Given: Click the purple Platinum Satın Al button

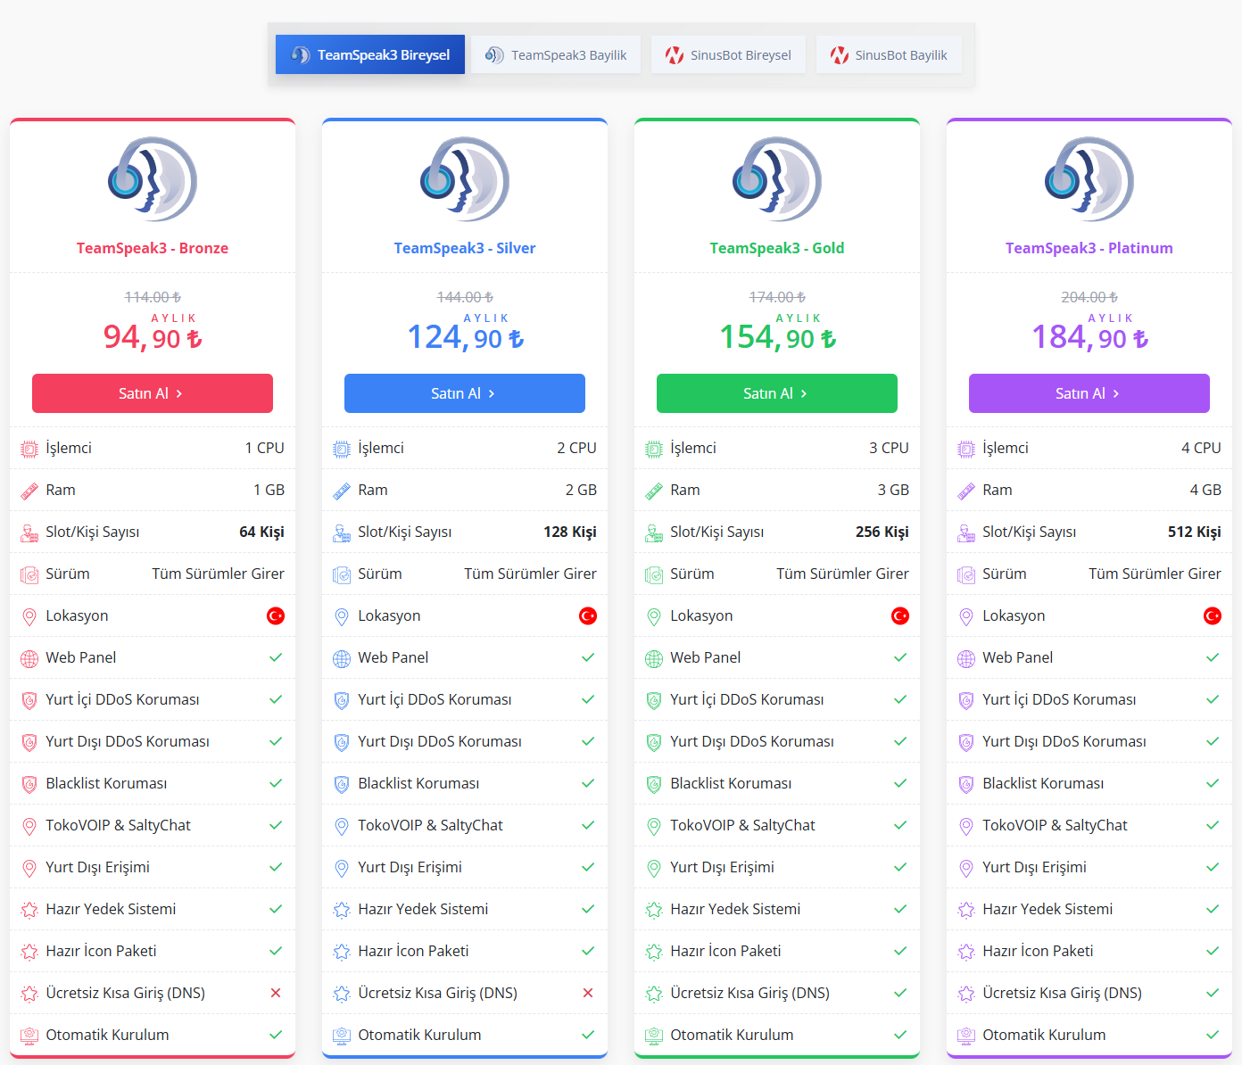Looking at the screenshot, I should tap(1089, 393).
